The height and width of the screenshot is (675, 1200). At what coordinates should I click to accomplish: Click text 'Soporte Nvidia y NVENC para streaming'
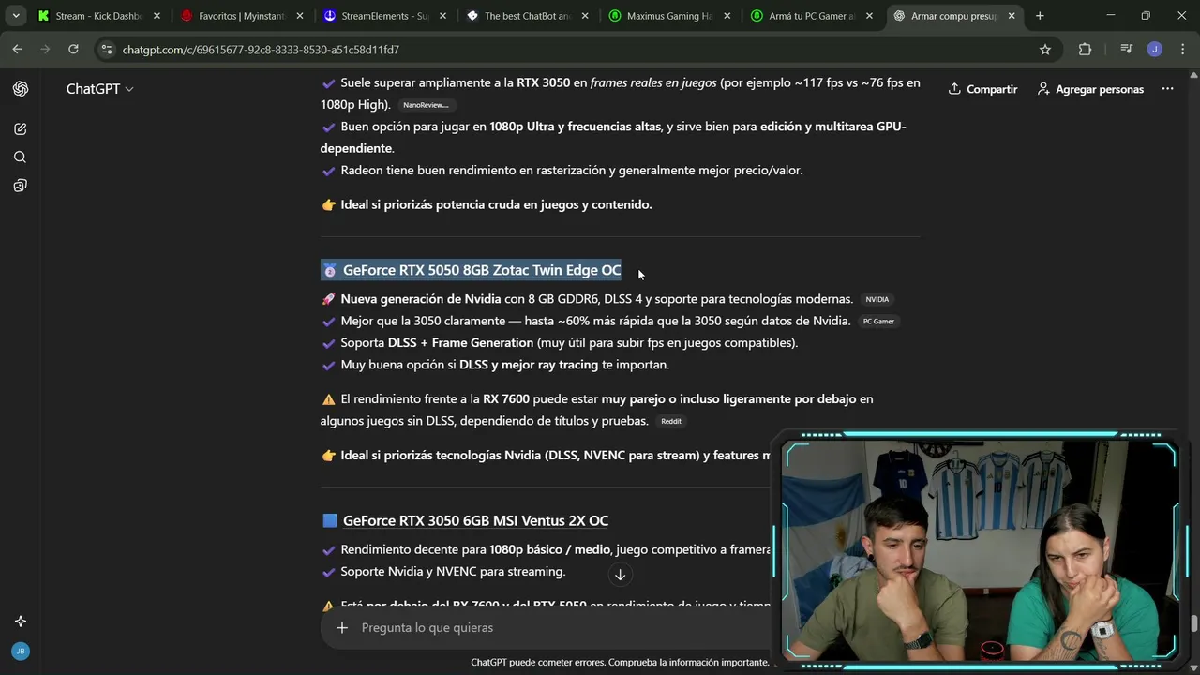click(453, 571)
